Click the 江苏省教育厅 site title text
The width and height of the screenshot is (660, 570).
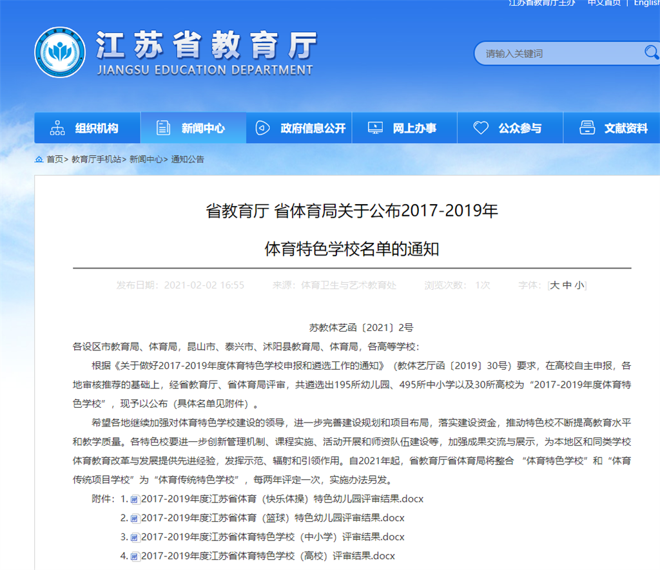206,44
